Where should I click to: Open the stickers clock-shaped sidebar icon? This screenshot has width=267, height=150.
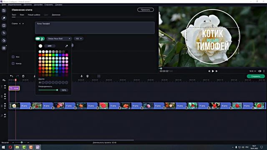tap(4, 40)
